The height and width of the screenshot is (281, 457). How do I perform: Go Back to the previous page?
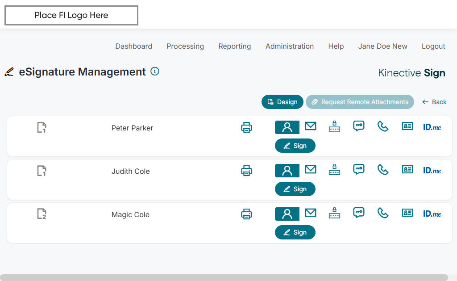[434, 102]
